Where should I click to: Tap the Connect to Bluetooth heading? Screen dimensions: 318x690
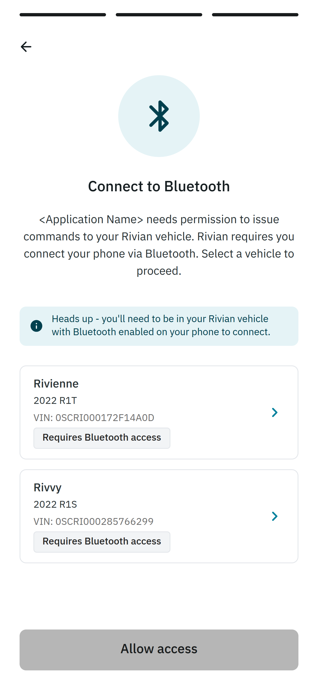pos(159,186)
